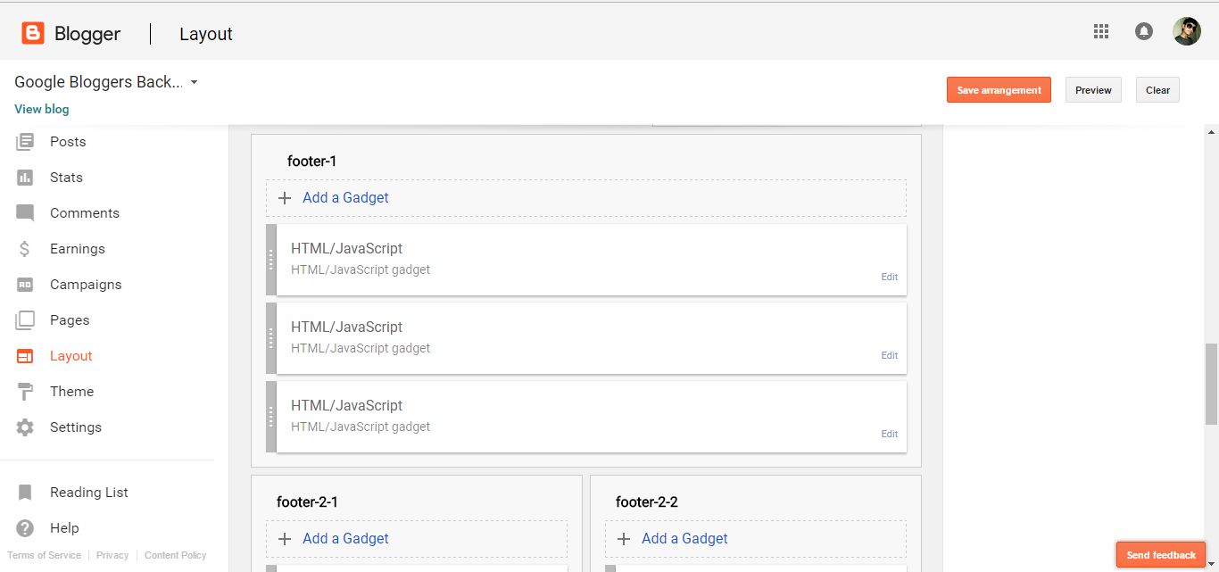Open the Google apps grid

(x=1101, y=32)
